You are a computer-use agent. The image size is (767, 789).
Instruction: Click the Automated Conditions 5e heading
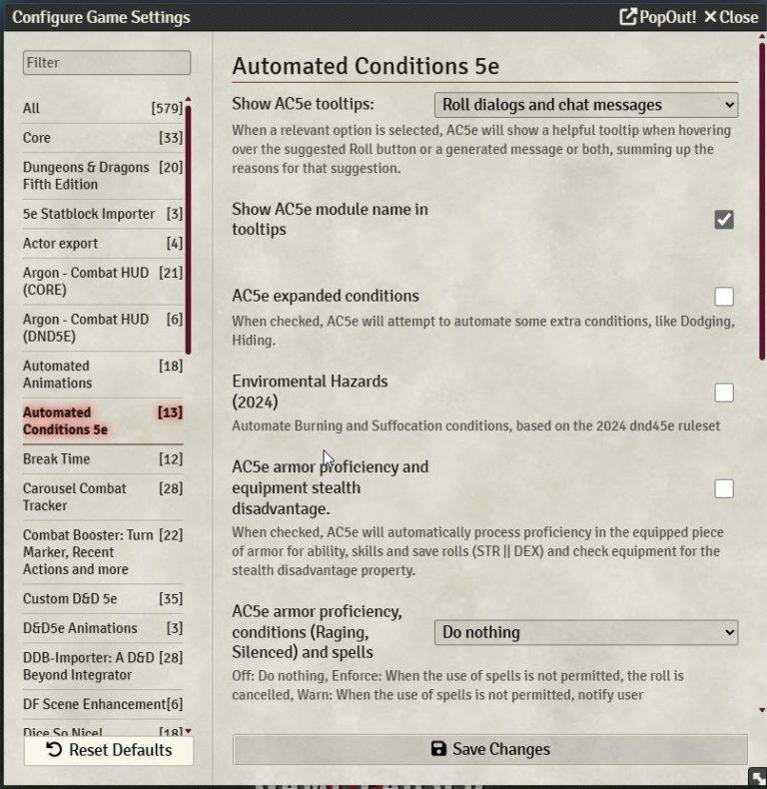pos(366,66)
